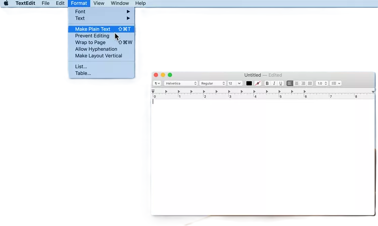
Task: Open the Helvetica font family dropdown
Action: point(181,83)
